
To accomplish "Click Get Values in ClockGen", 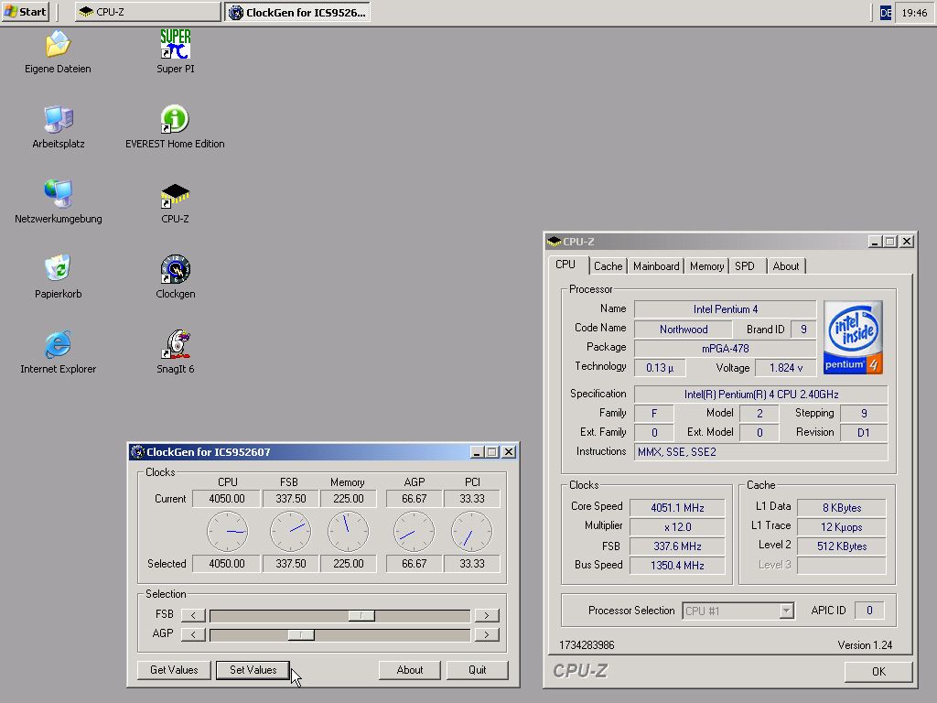I will [x=174, y=670].
